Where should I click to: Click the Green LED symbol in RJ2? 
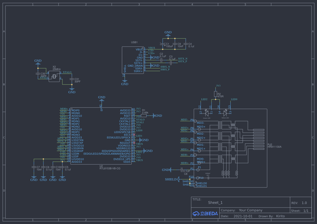pos(207,113)
